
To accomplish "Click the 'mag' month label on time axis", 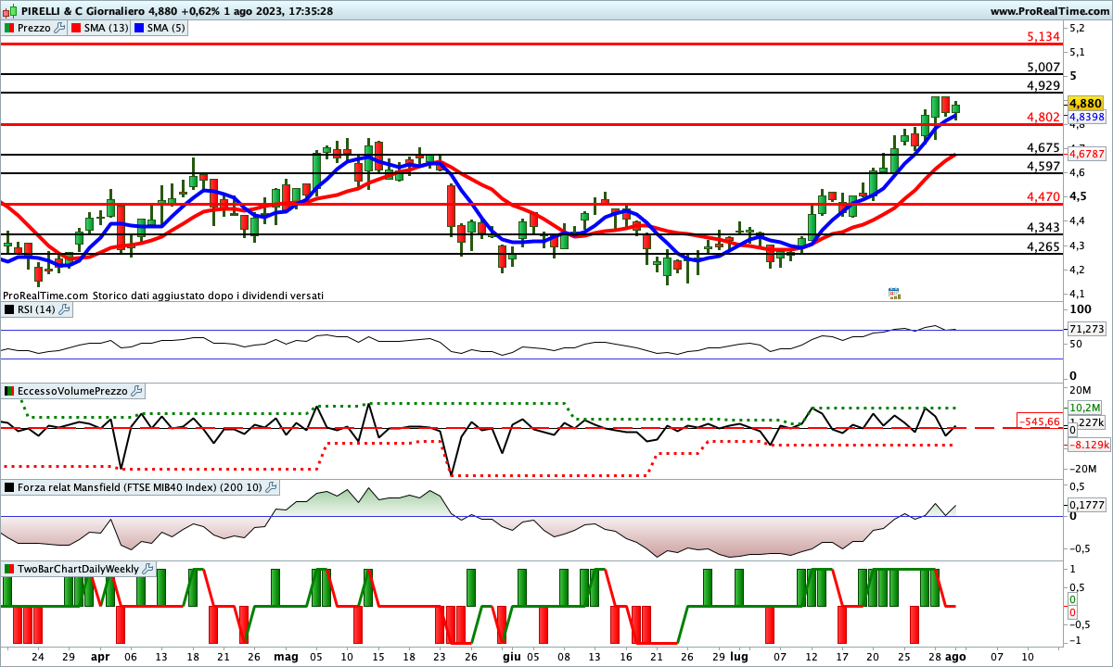I will (x=286, y=656).
